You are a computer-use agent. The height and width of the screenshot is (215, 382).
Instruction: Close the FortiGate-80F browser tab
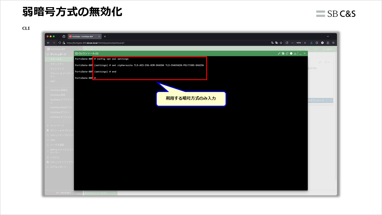pos(99,36)
